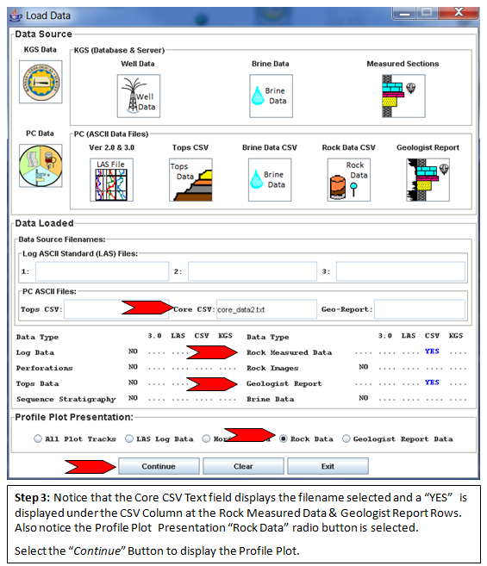Select the Rock Data radio button

[284, 438]
